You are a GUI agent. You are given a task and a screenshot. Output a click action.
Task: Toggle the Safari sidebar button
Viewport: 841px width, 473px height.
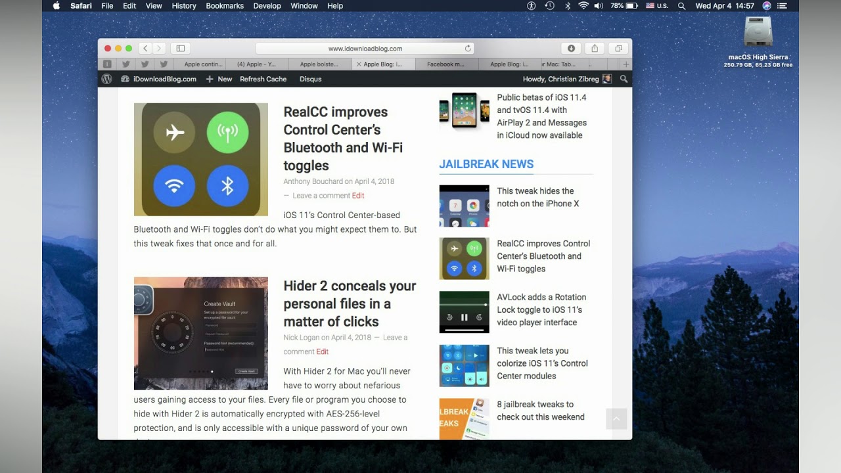click(180, 48)
